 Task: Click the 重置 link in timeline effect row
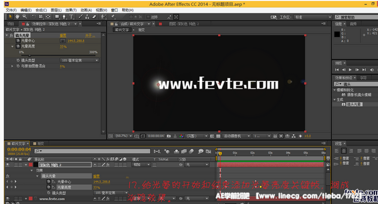coord(96,176)
